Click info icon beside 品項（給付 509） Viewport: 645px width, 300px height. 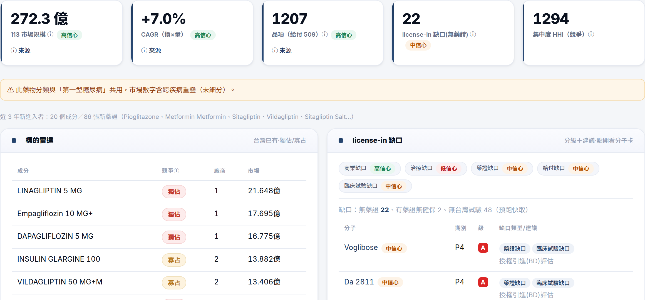[325, 34]
